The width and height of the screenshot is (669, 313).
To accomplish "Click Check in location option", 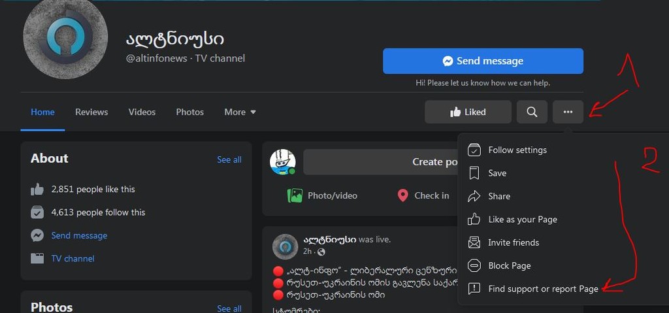I will [423, 195].
